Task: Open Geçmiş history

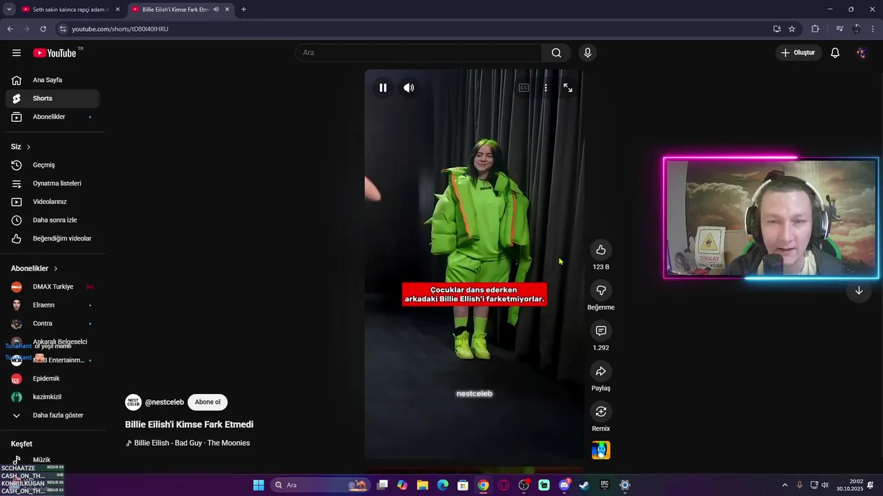Action: (52, 165)
